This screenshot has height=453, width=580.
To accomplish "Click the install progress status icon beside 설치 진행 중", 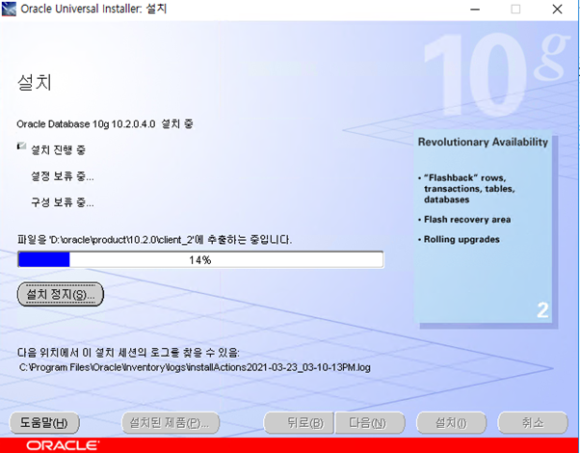I will click(x=21, y=147).
